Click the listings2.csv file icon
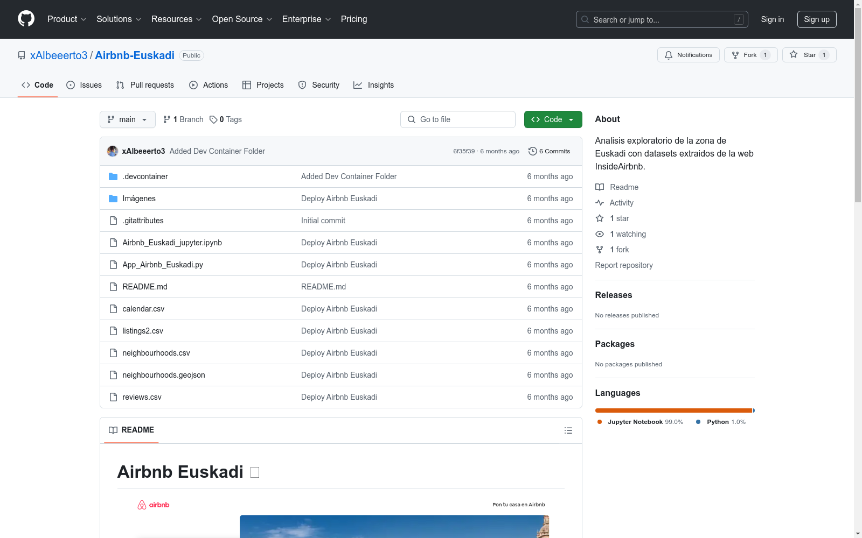 [x=113, y=331]
